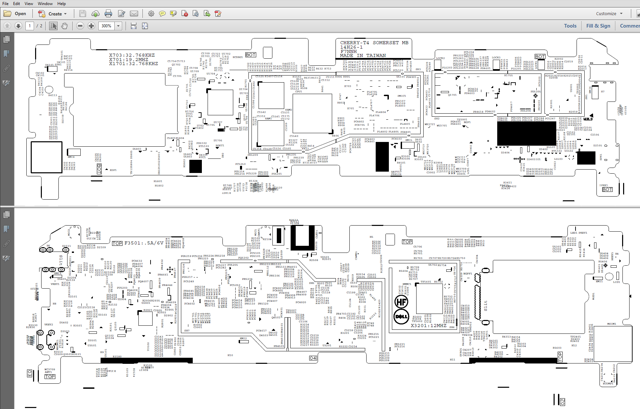Viewport: 640px width, 409px height.
Task: Open Bookmarks panel in upper pane sidebar
Action: (x=6, y=54)
